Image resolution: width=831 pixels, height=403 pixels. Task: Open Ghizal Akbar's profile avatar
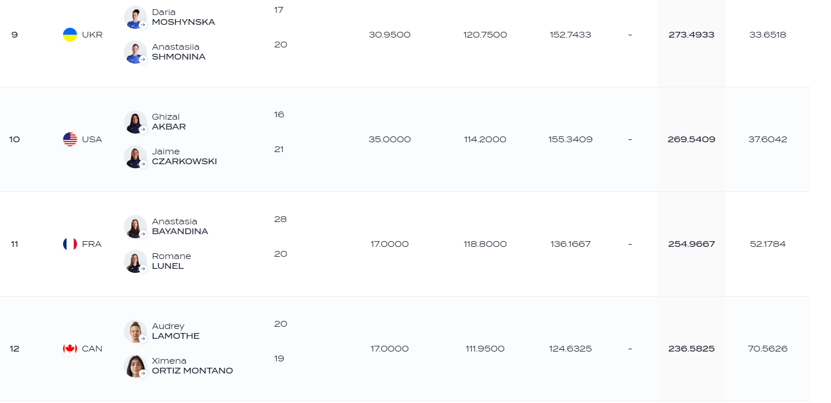point(135,122)
